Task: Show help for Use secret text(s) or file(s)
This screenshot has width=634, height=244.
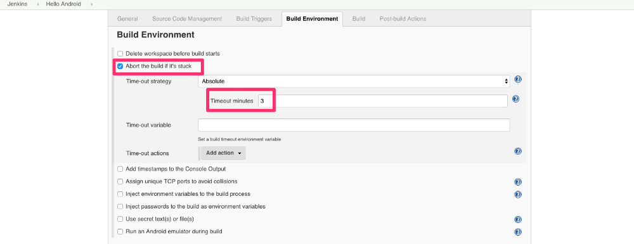Action: pos(517,219)
